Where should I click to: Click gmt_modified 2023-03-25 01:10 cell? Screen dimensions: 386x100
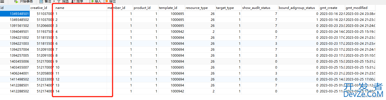pyautogui.click(x=360, y=56)
